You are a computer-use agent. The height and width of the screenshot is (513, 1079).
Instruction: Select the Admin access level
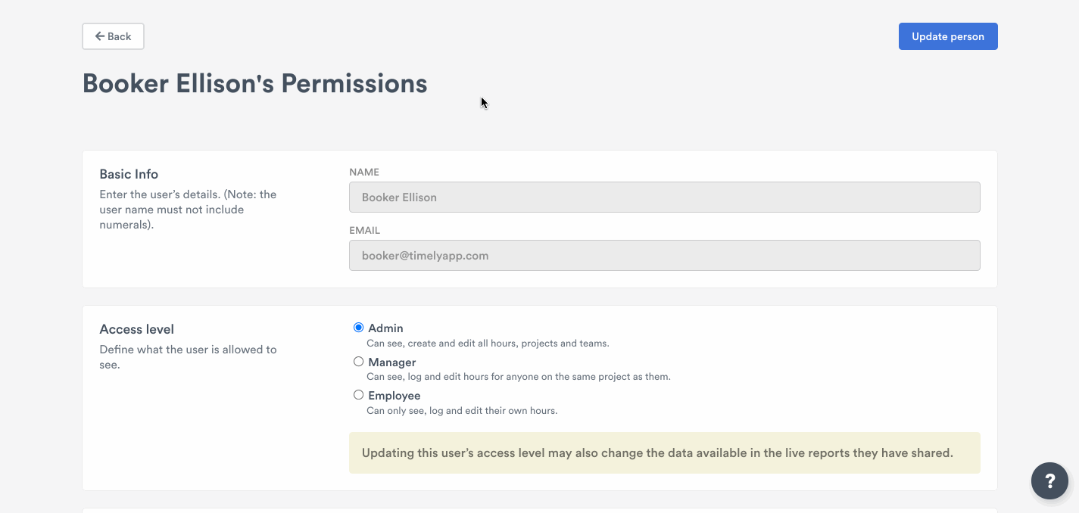[x=357, y=327]
